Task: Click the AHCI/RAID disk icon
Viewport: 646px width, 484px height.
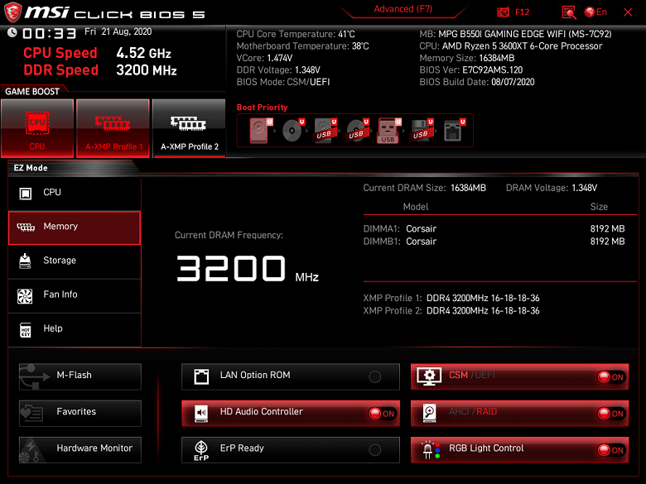Action: coord(429,413)
